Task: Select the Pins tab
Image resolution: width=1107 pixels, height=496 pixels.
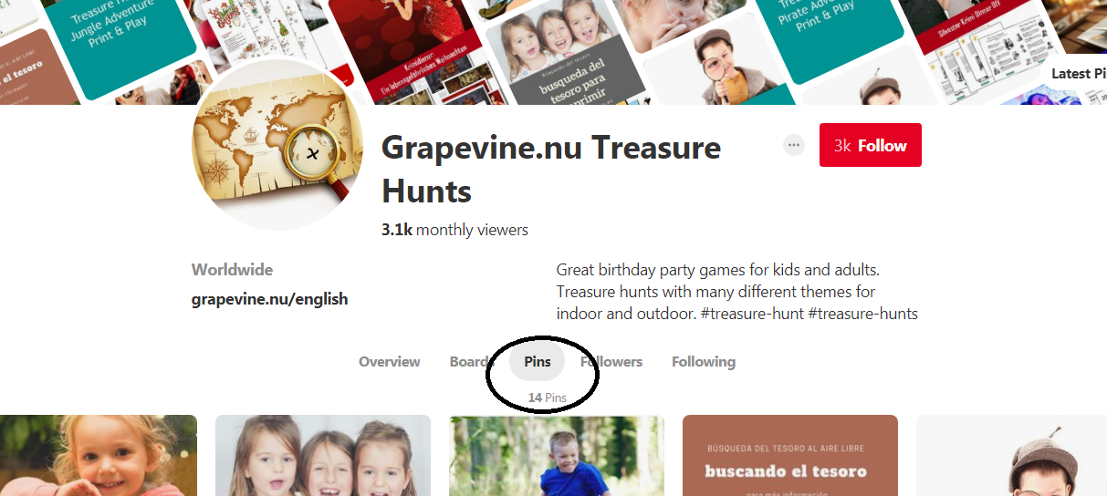Action: tap(538, 362)
